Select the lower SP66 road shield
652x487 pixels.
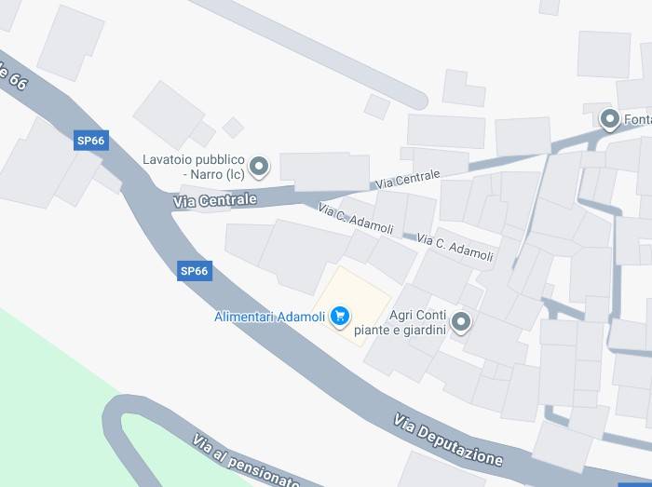click(x=195, y=271)
